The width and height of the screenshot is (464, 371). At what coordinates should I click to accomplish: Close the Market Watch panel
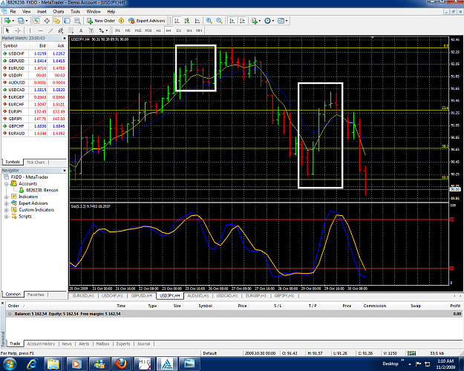64,38
